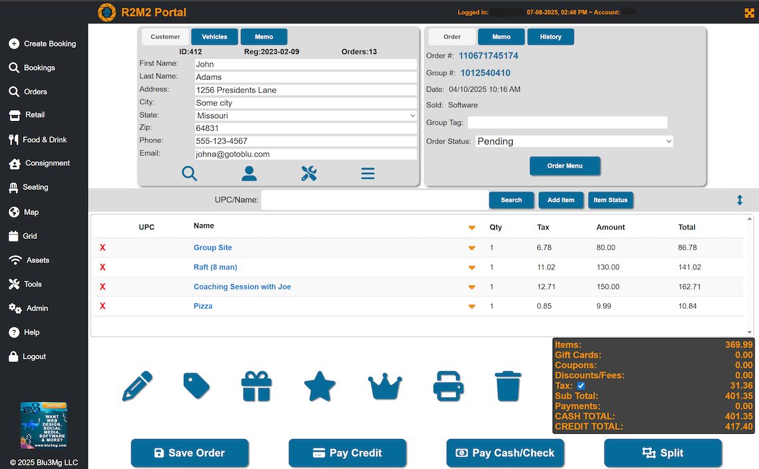The height and width of the screenshot is (469, 759).
Task: Open the State dropdown showing Missouri
Action: (306, 116)
